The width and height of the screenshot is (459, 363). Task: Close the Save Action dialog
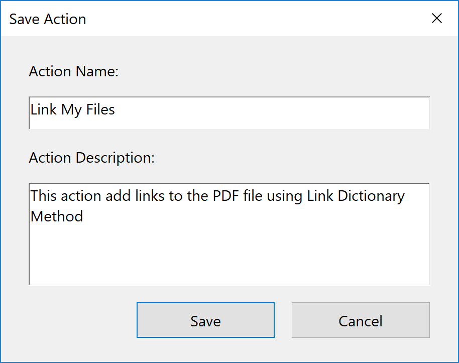click(437, 19)
